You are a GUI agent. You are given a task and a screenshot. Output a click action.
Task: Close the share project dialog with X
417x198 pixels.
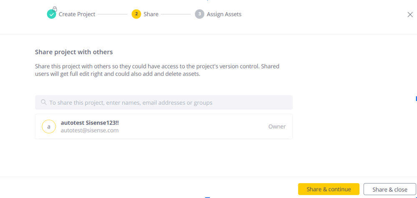[x=410, y=15]
